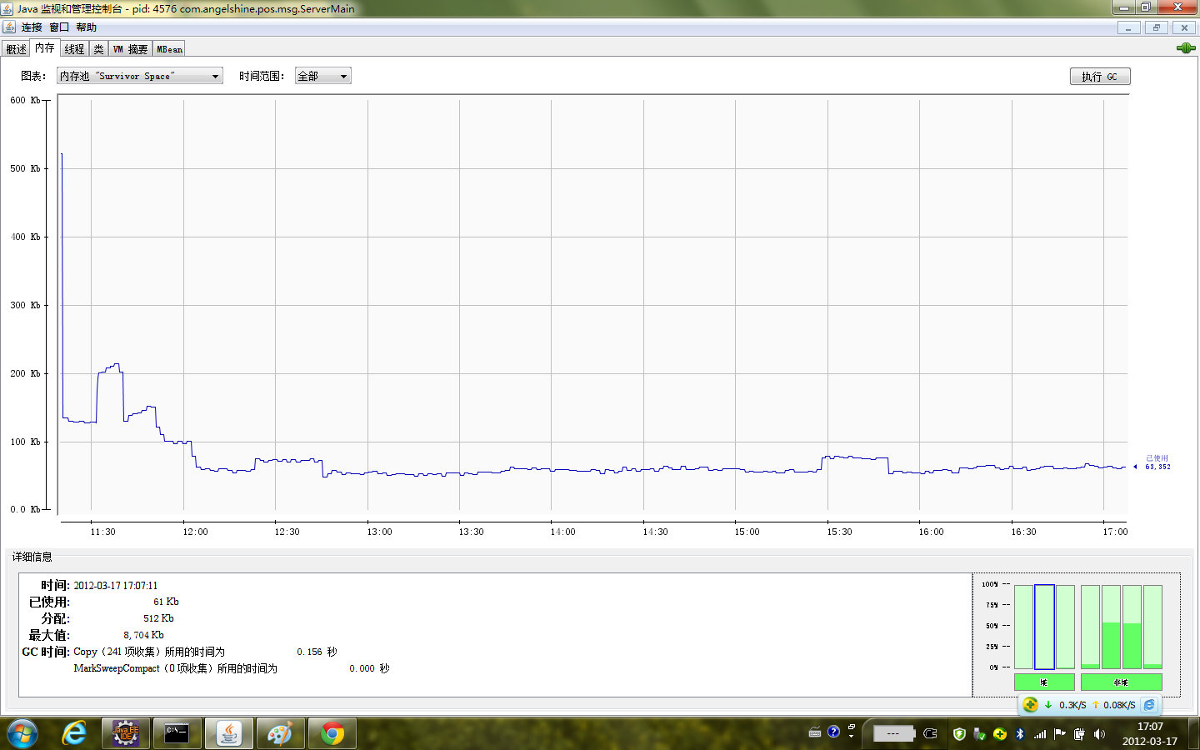Select the blue-outlined heap pool bar
Screen dimensions: 1200x750
point(1044,627)
